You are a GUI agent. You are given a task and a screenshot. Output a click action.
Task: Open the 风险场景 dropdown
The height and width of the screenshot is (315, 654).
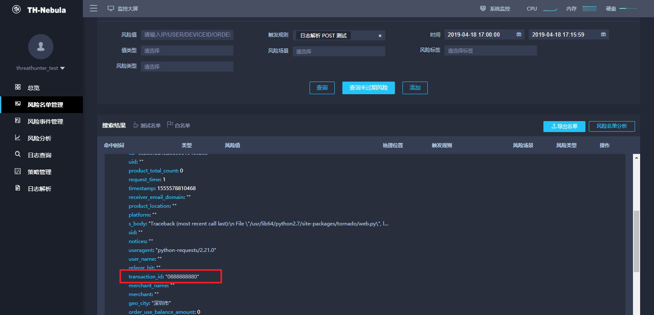[x=339, y=51]
